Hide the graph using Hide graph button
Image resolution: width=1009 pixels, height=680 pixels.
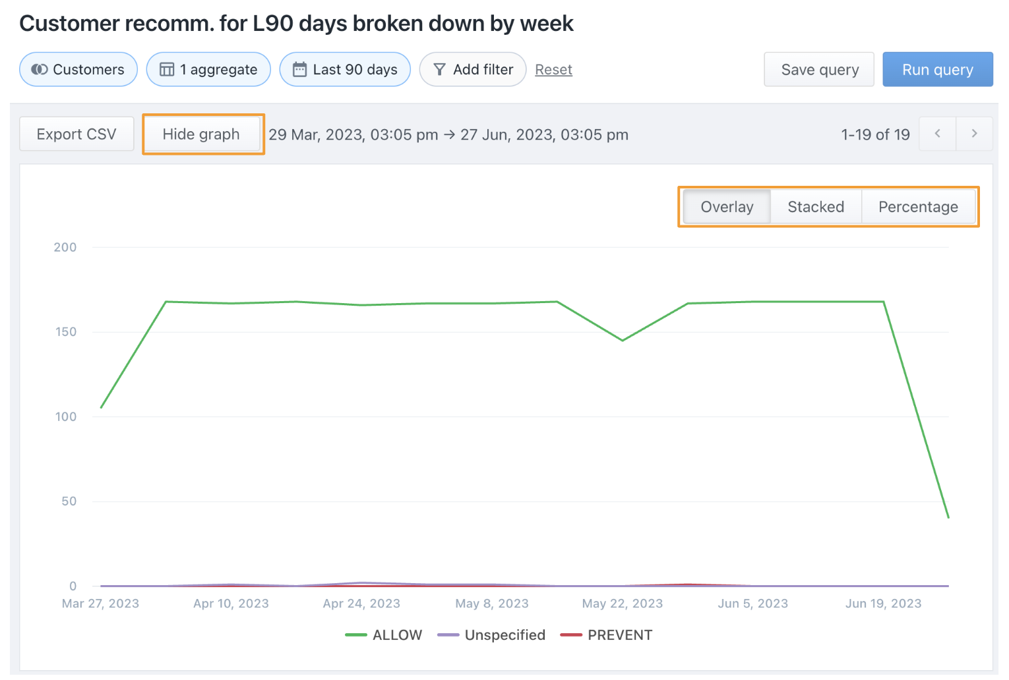point(201,134)
